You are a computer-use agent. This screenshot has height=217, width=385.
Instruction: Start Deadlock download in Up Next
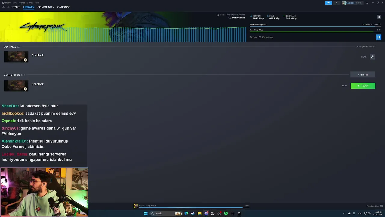coord(372,57)
